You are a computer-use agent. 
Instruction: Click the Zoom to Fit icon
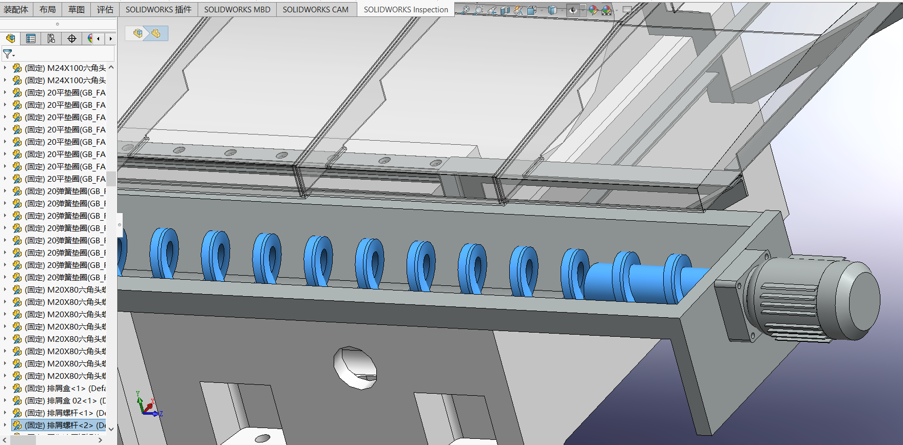click(x=466, y=10)
